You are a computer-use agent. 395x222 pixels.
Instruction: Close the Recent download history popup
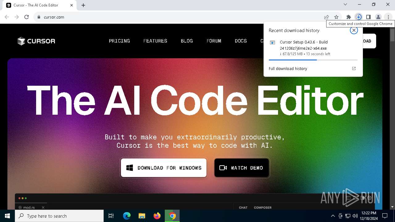pos(354,30)
